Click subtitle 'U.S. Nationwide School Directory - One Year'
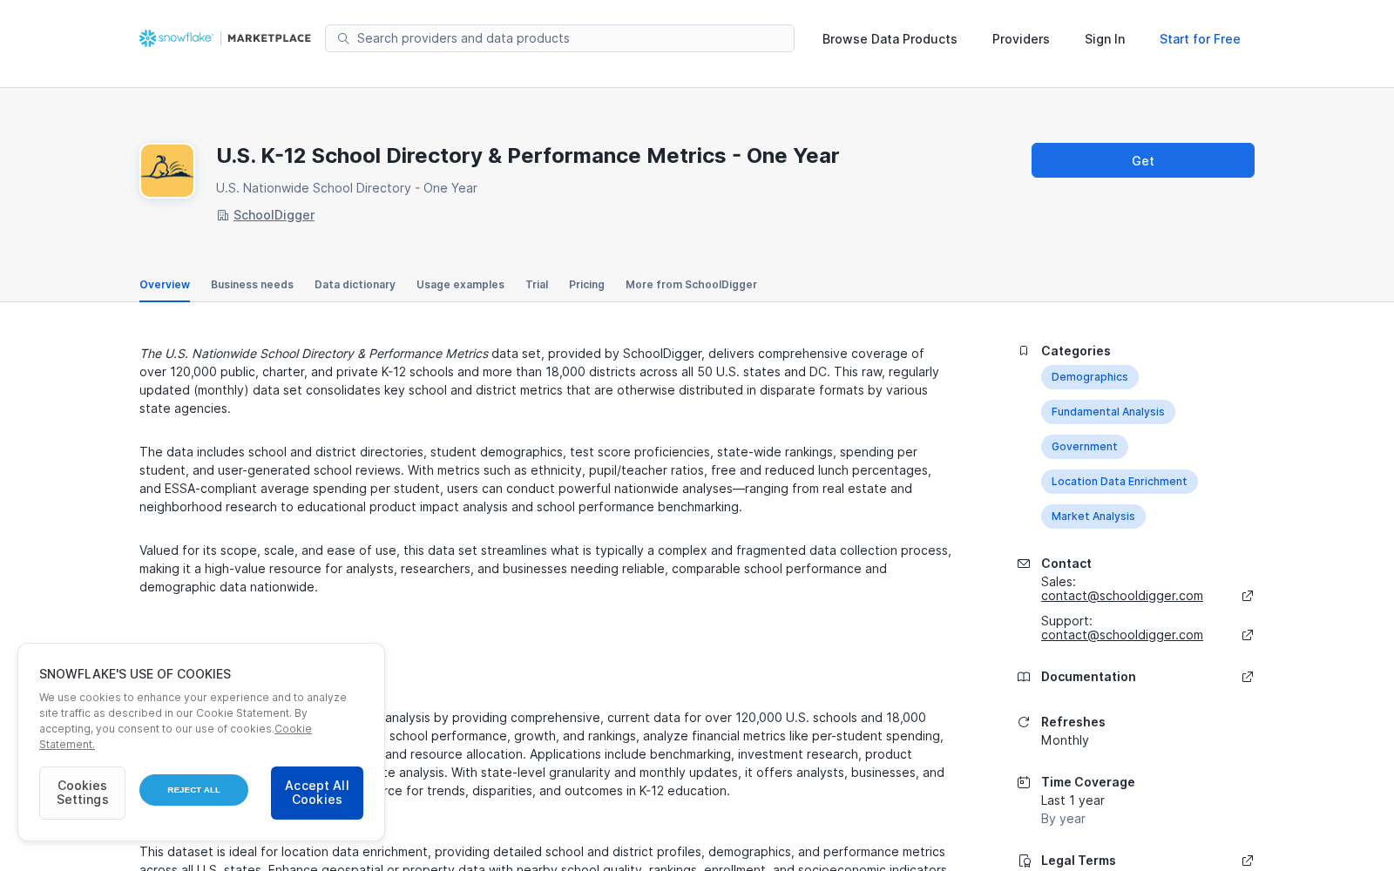Image resolution: width=1394 pixels, height=871 pixels. (347, 188)
